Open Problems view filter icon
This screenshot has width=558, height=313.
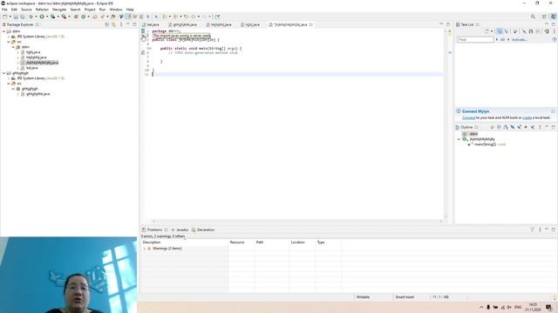533,230
